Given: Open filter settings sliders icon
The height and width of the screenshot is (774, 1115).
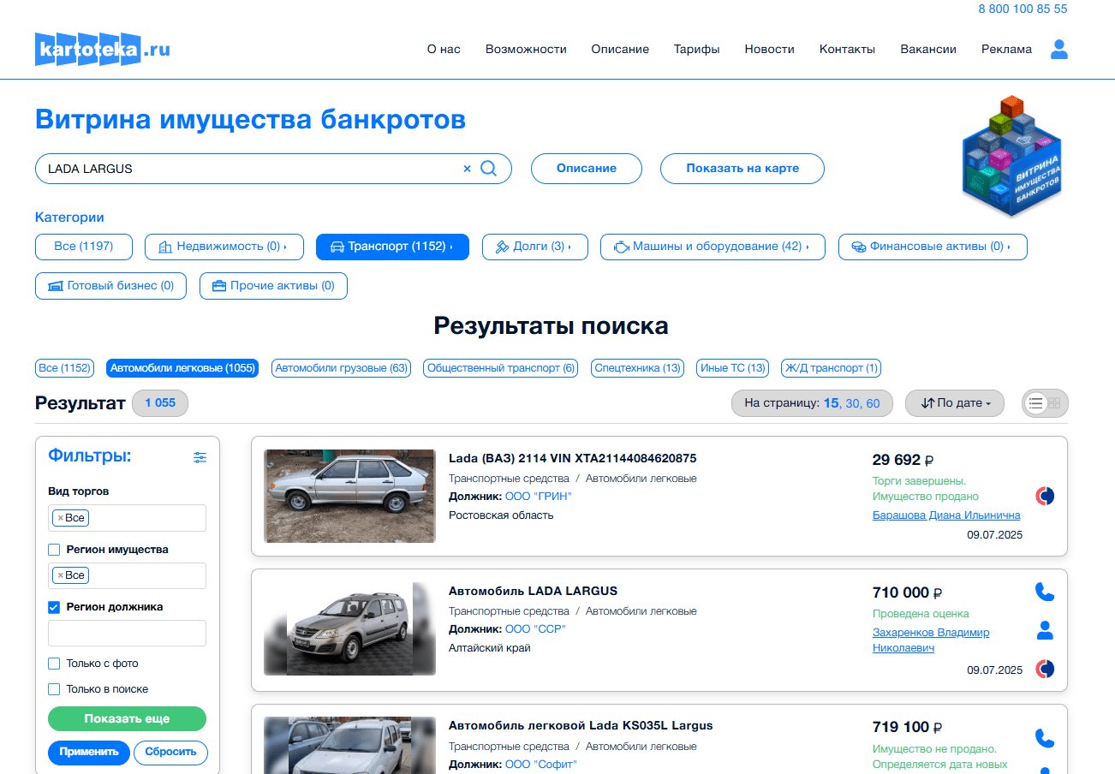Looking at the screenshot, I should point(200,457).
